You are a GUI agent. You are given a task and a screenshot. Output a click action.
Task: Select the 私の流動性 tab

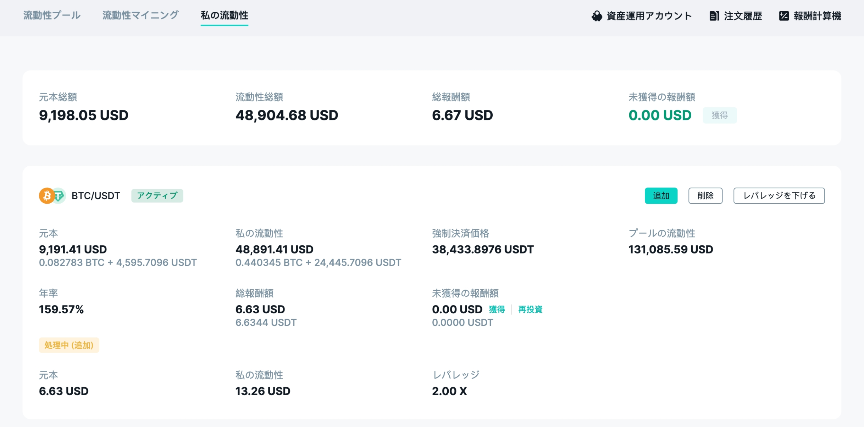pyautogui.click(x=224, y=16)
